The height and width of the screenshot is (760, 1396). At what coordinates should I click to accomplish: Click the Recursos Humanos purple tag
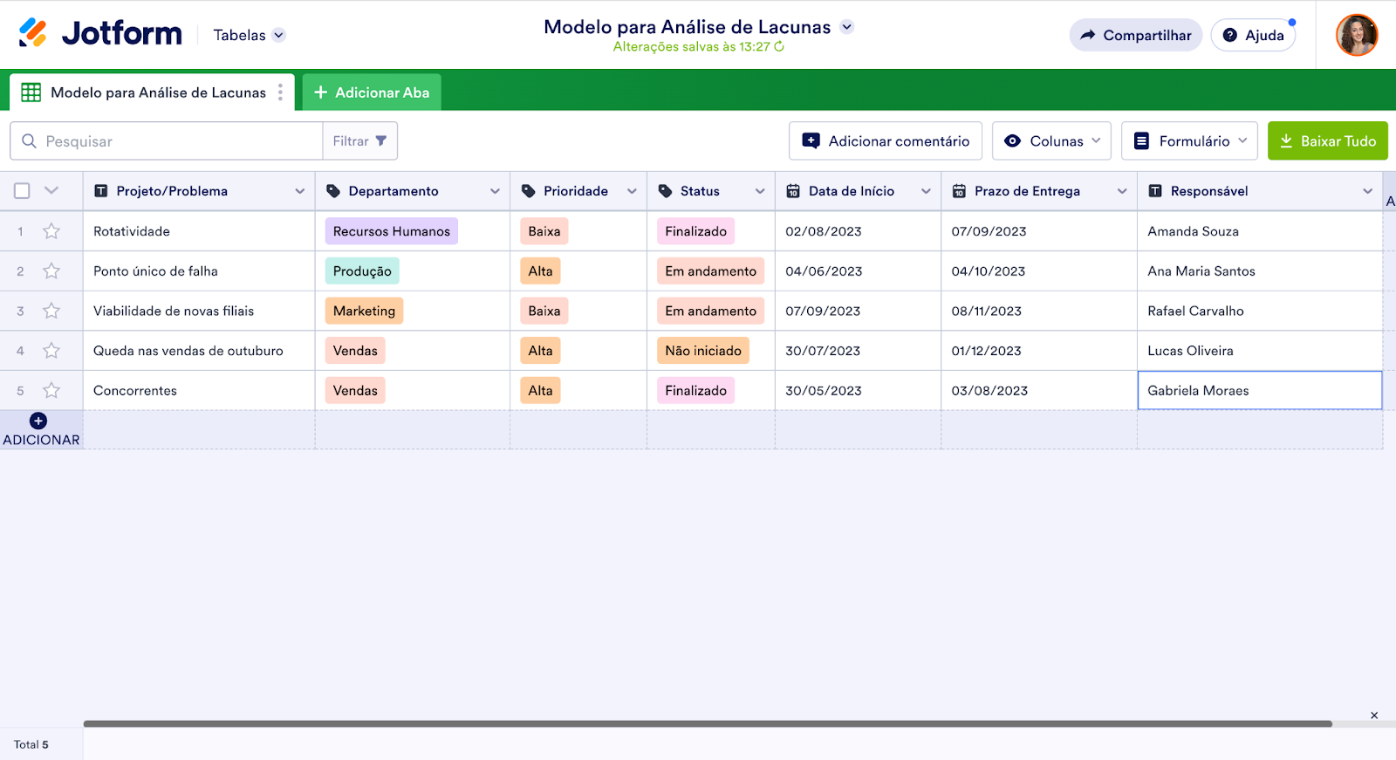tap(392, 231)
